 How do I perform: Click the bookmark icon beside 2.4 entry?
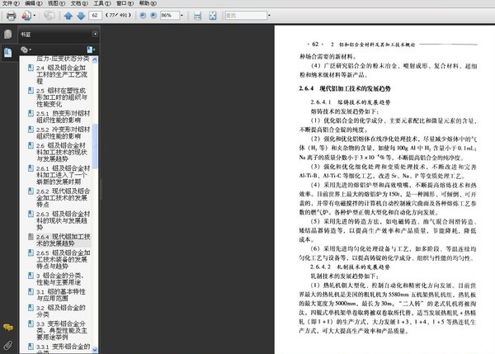point(31,68)
